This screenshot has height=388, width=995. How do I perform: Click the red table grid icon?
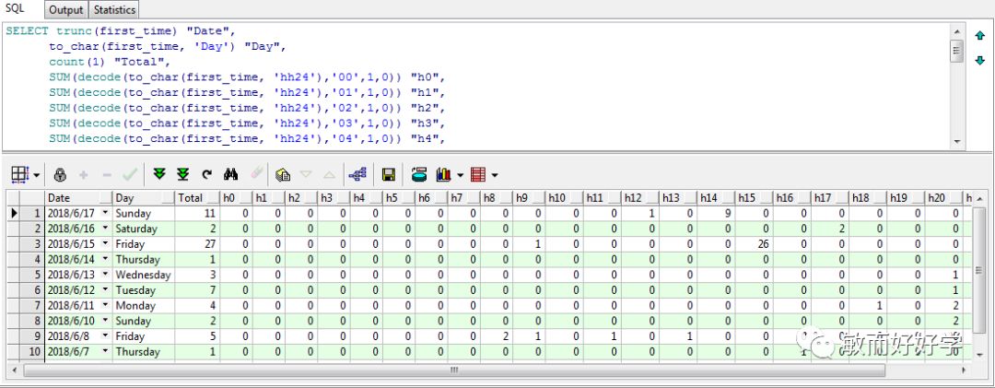click(478, 174)
